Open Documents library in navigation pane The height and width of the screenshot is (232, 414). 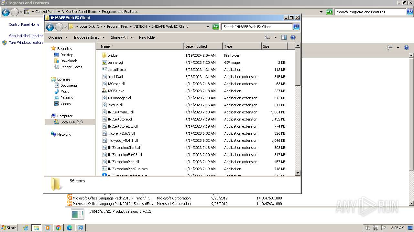69,85
